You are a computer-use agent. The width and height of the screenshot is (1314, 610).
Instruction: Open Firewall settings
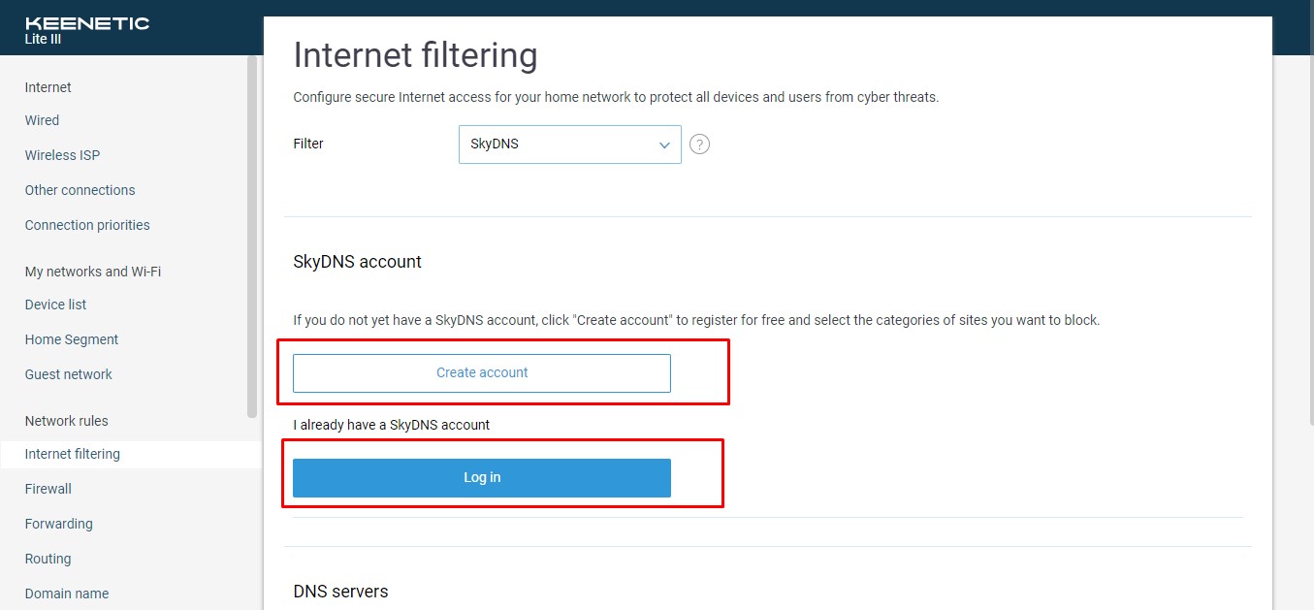coord(48,489)
